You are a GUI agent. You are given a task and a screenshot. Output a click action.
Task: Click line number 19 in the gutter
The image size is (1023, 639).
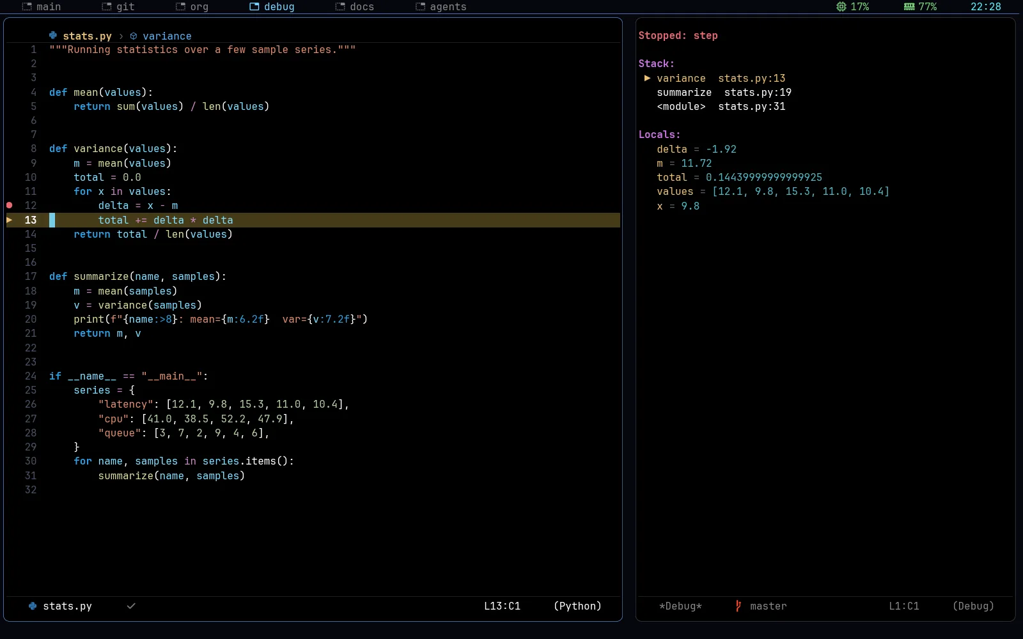(x=31, y=305)
